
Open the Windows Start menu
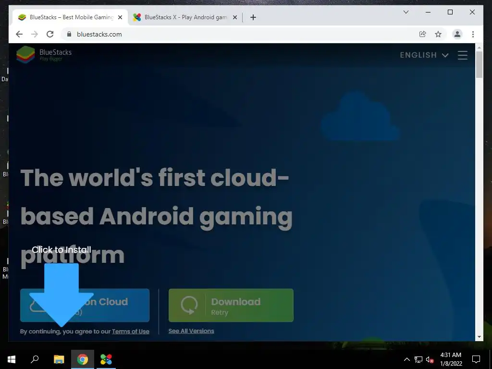pyautogui.click(x=12, y=359)
